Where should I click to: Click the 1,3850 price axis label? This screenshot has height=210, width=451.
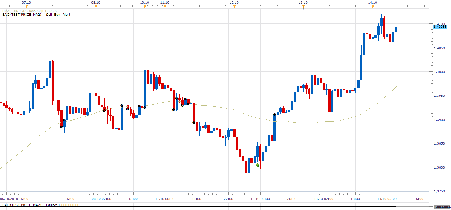439,143
